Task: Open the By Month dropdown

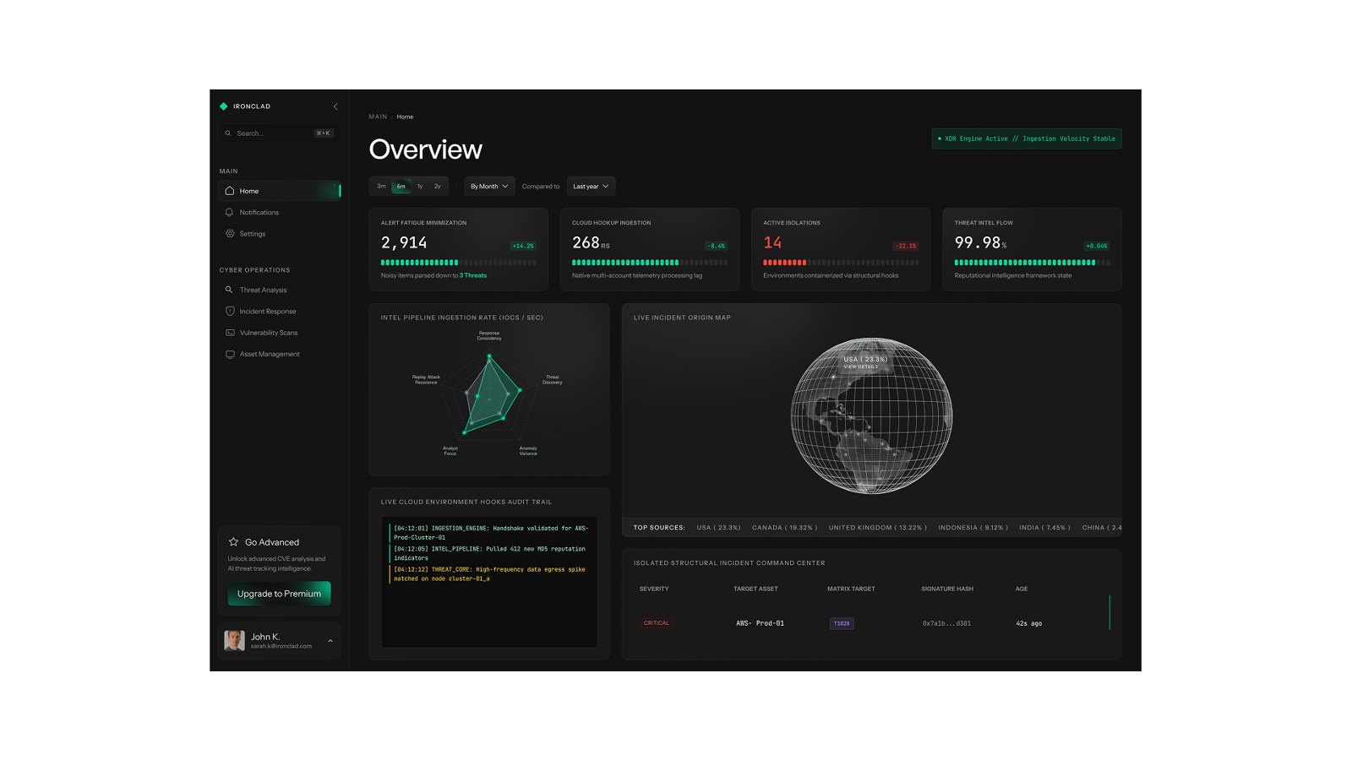Action: coord(489,187)
